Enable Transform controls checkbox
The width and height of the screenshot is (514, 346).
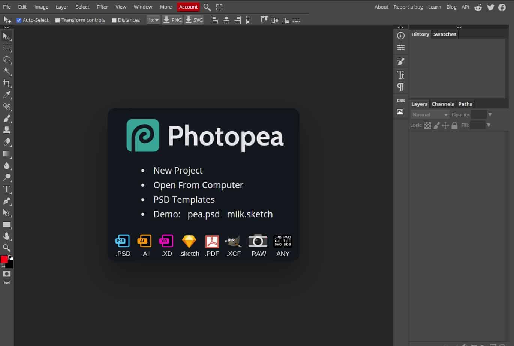point(57,20)
